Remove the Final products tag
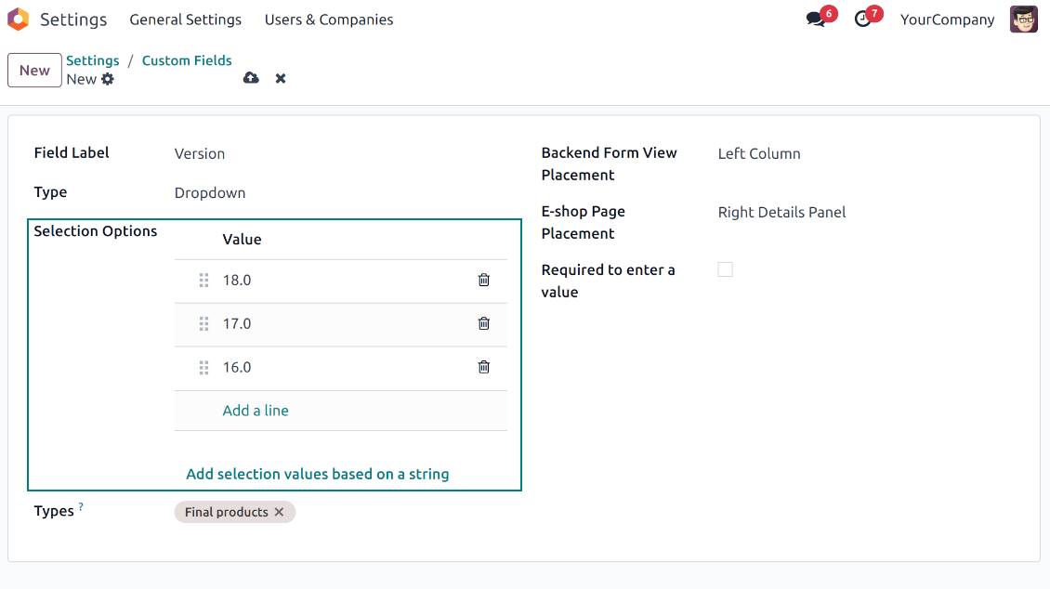Image resolution: width=1050 pixels, height=589 pixels. [x=279, y=512]
